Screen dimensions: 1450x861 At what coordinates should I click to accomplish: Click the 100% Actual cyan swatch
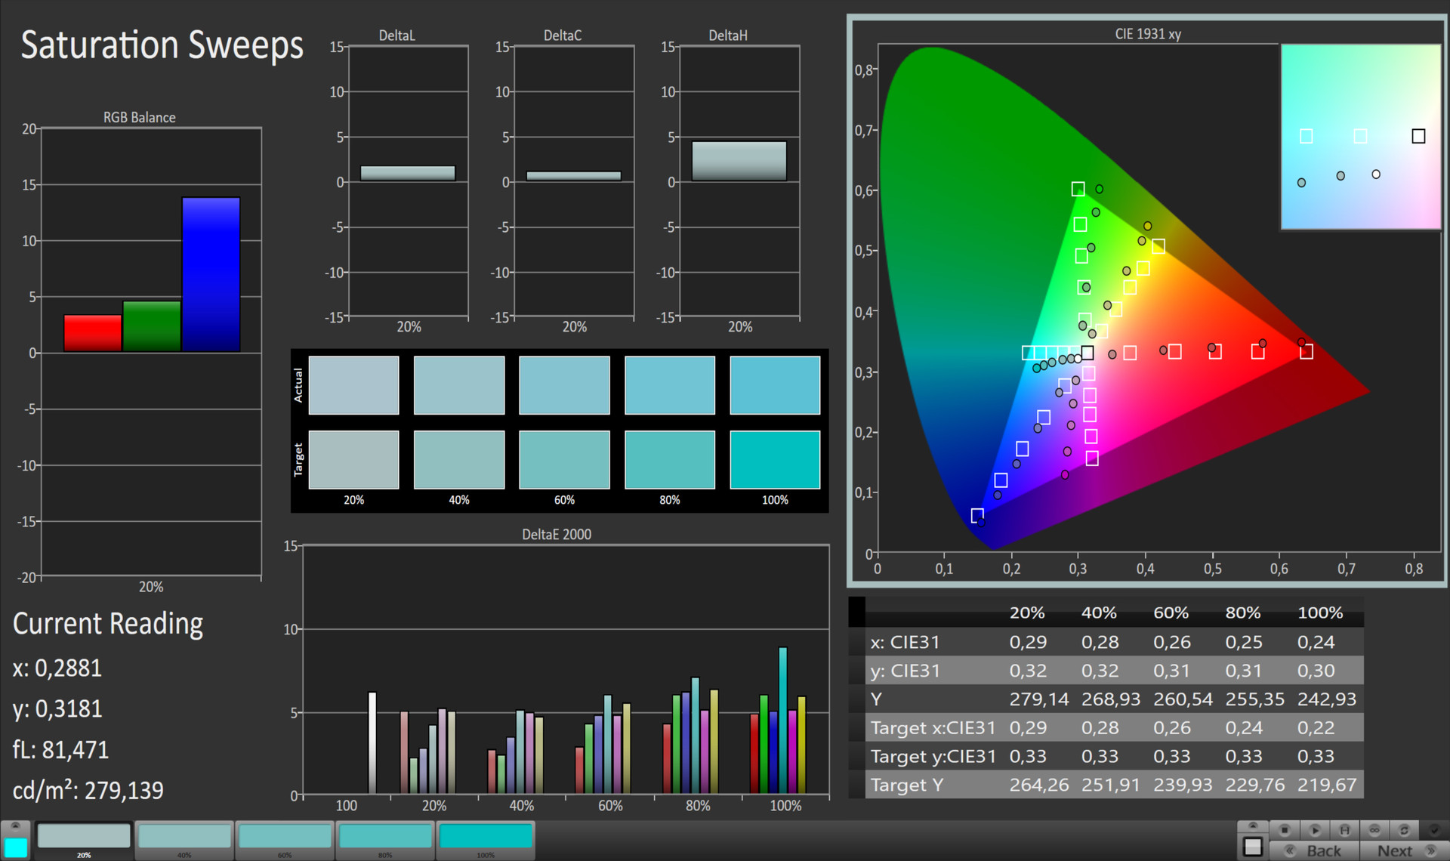point(775,385)
